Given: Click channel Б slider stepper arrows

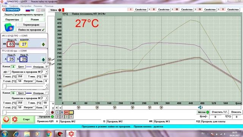Looking at the screenshot, I should tap(47, 112).
